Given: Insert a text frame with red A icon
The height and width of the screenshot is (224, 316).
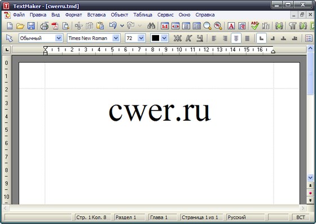Looking at the screenshot, I should (x=231, y=26).
